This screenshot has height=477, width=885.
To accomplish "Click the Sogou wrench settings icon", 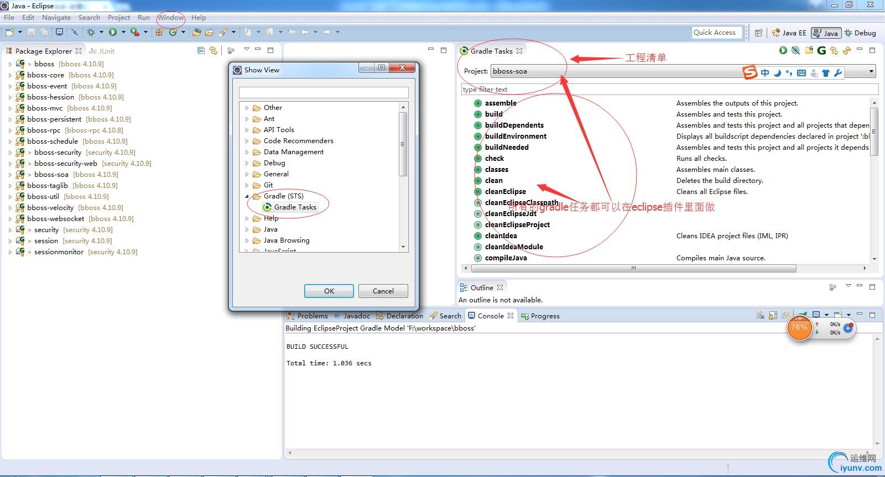I will coord(837,73).
